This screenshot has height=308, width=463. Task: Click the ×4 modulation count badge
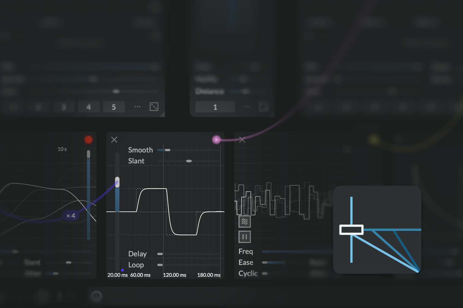71,216
